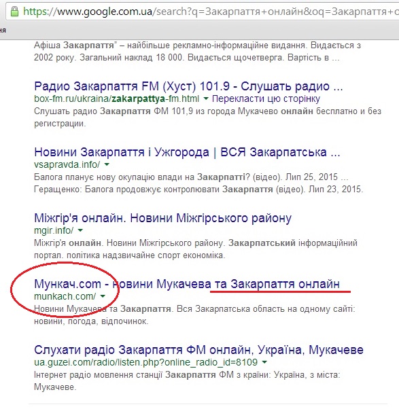
Task: Click the Новини Мукачева та Закарпаття snippet text
Action: coord(194,315)
